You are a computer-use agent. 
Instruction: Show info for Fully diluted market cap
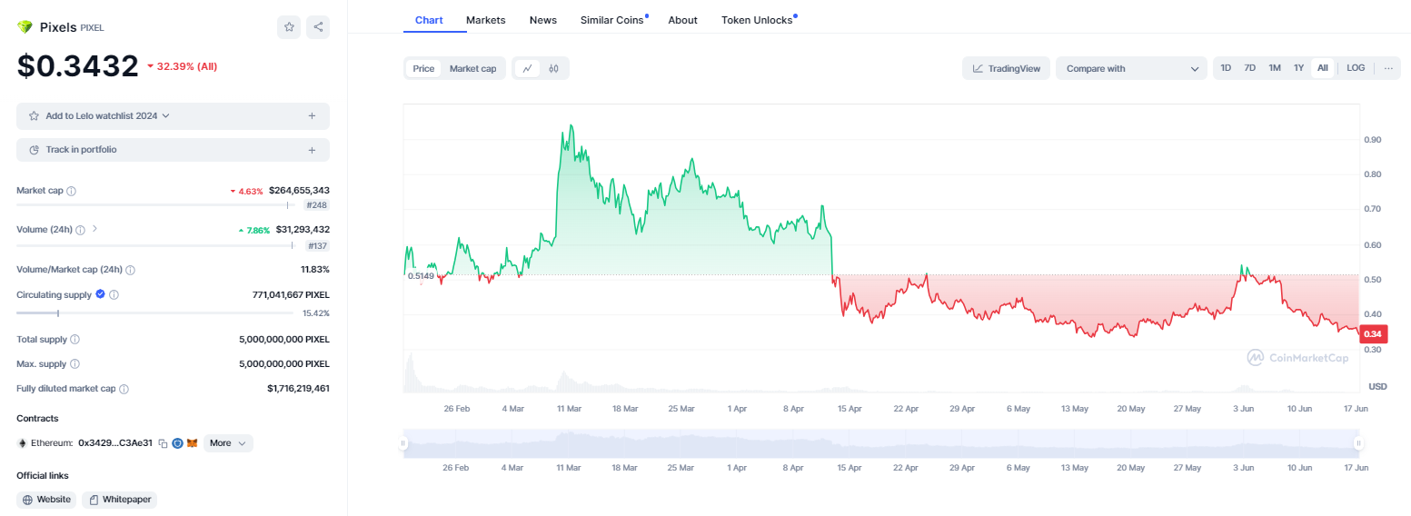[x=124, y=389]
